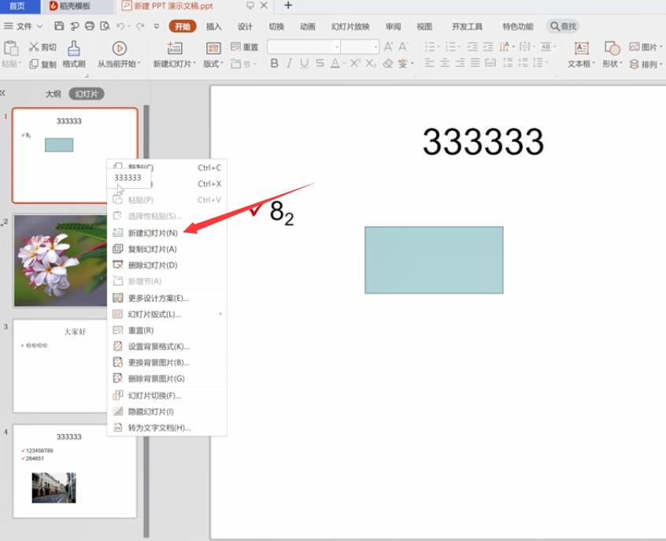
Task: Switch to the Insert (插入) ribbon tab
Action: (213, 26)
